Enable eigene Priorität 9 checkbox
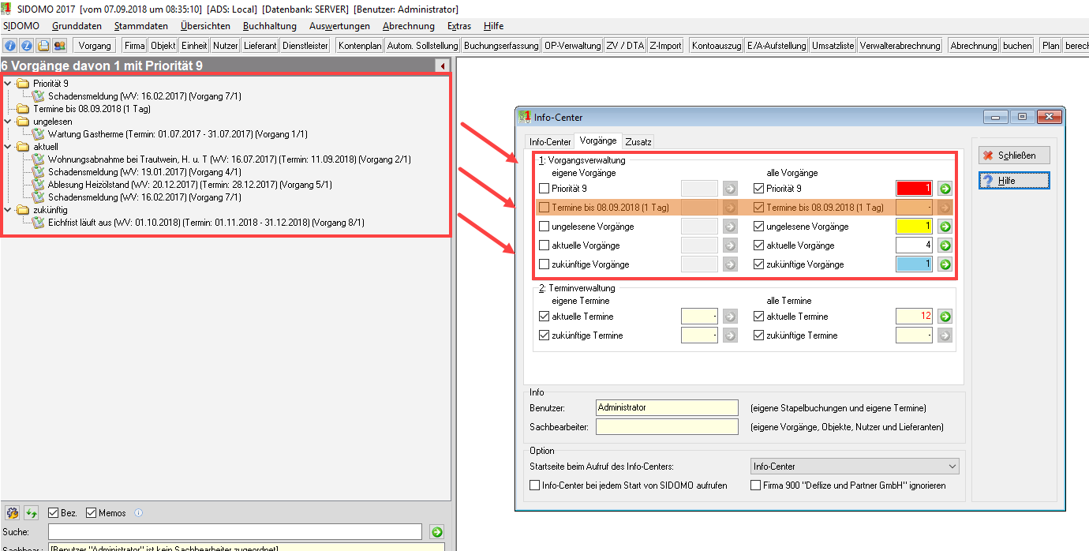The image size is (1089, 551). tap(544, 189)
